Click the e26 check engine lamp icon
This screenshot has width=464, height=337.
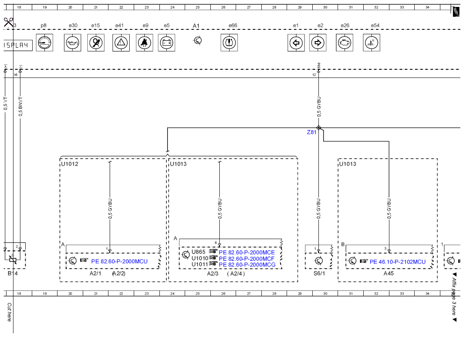(x=345, y=43)
